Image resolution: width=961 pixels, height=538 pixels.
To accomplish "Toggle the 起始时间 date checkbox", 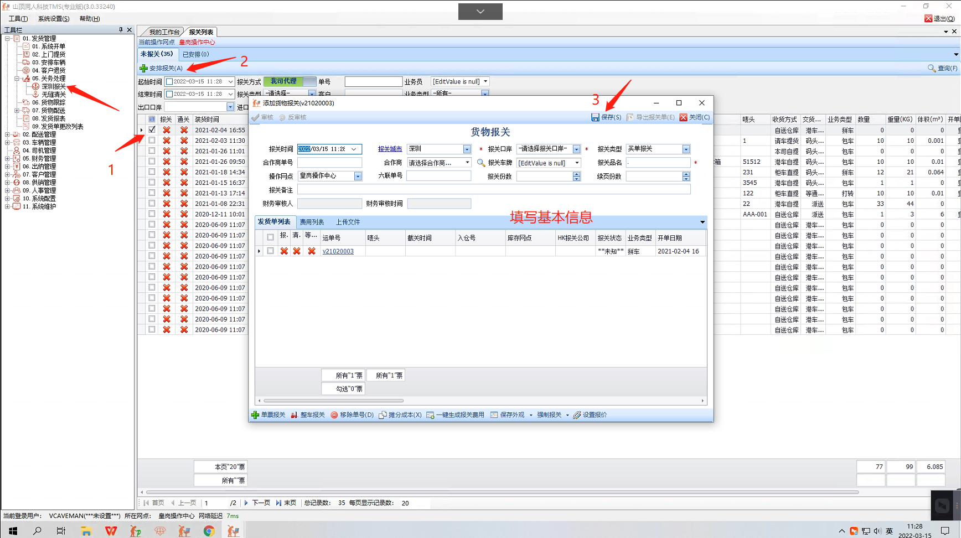I will click(x=169, y=82).
